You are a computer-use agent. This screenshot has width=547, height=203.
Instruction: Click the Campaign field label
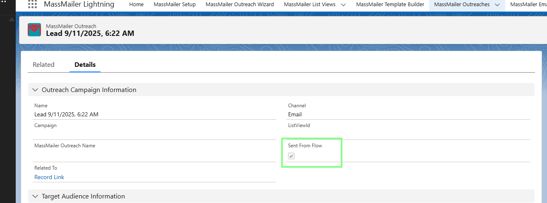46,125
